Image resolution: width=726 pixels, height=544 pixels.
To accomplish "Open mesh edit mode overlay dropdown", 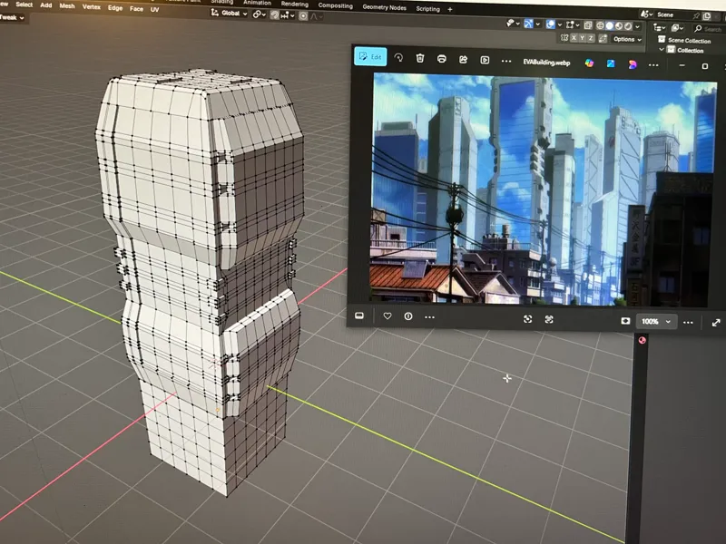I will point(573,24).
